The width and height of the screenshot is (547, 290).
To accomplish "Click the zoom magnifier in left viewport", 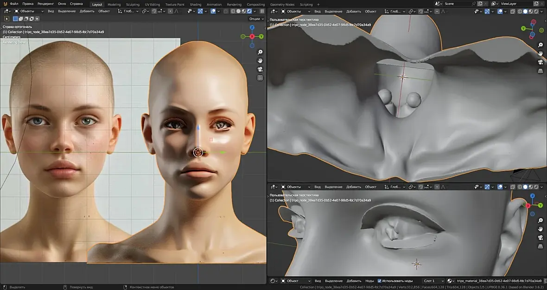I will (x=260, y=52).
